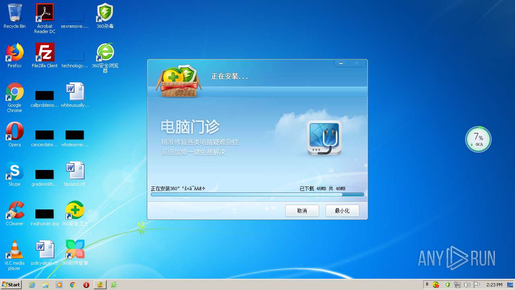Open Opera desktop shortcut

tap(14, 135)
